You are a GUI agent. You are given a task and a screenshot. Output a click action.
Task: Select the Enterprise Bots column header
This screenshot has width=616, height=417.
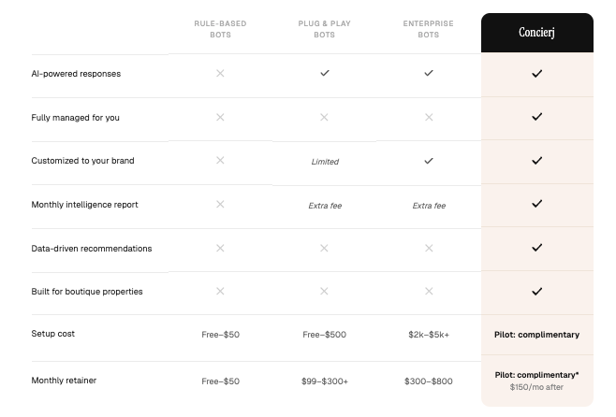coord(428,29)
